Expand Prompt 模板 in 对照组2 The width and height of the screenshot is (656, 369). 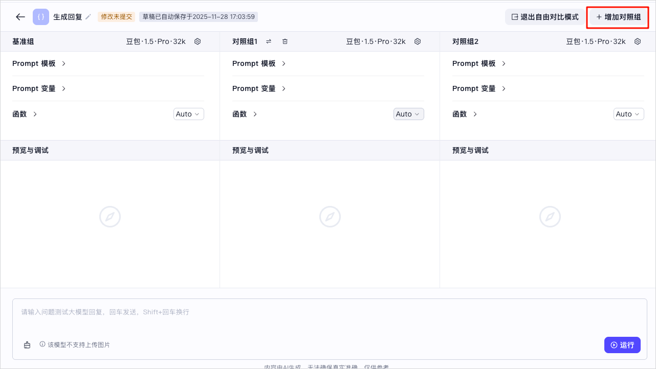479,63
